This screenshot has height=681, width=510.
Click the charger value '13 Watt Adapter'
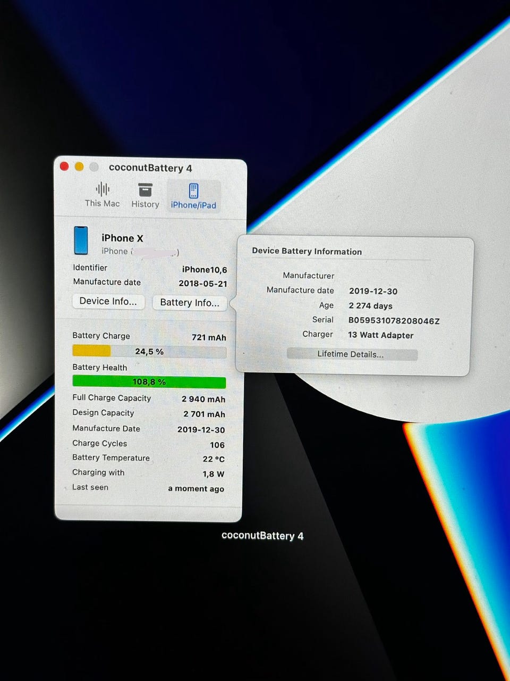pos(381,335)
